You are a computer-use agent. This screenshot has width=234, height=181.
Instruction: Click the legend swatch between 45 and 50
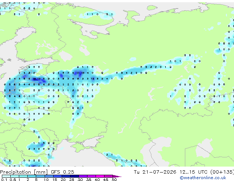tap(109, 176)
